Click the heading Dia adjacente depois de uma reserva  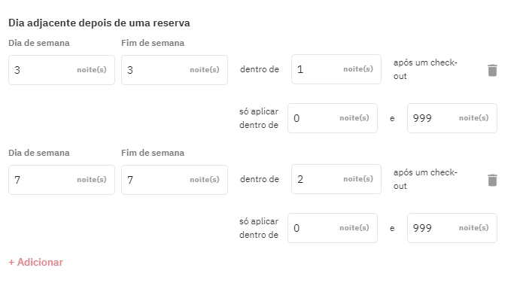(99, 23)
